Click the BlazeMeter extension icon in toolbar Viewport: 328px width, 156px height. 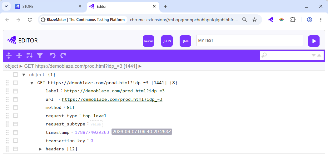[270, 20]
